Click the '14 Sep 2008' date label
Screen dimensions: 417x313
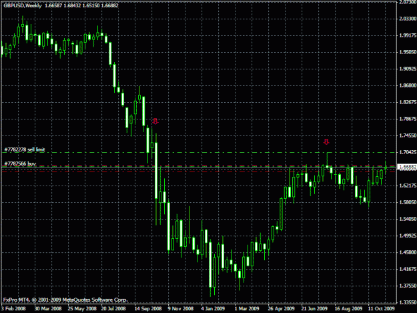point(148,309)
